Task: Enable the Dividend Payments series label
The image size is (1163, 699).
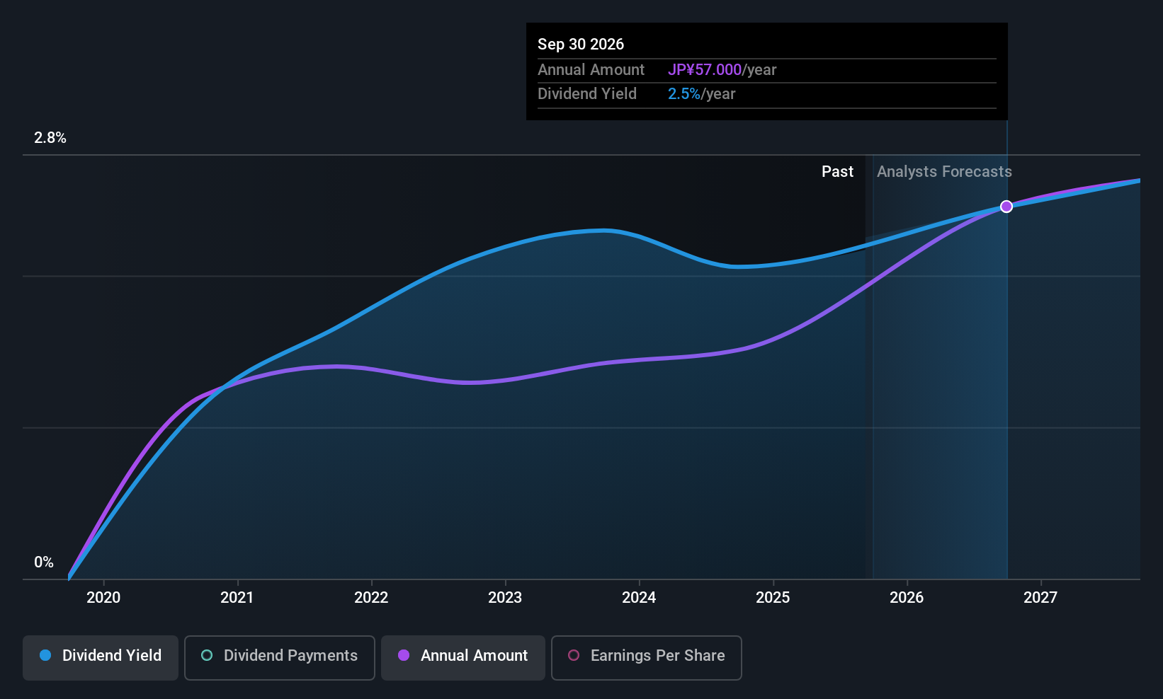Action: pyautogui.click(x=290, y=656)
